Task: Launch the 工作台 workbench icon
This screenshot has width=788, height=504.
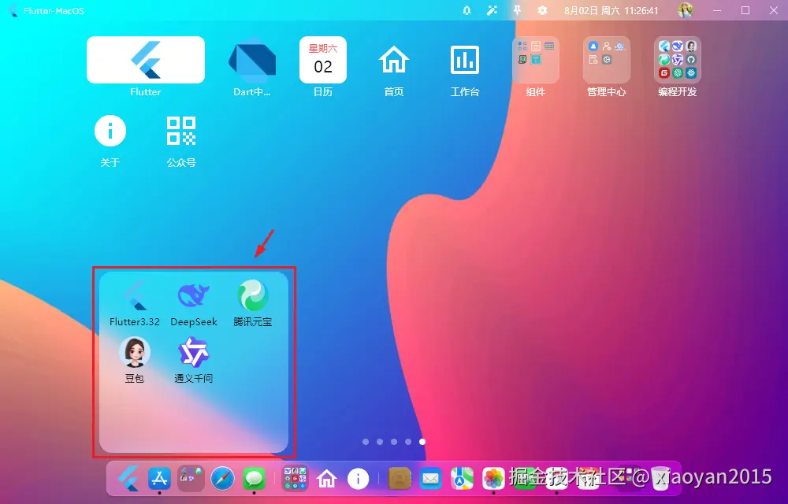Action: tap(464, 60)
